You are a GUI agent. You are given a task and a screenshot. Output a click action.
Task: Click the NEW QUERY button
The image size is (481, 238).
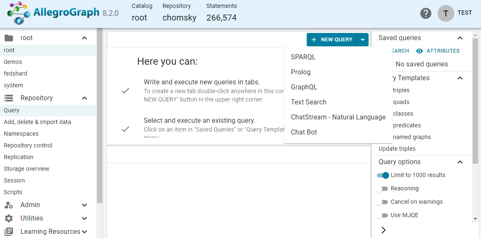tap(332, 40)
